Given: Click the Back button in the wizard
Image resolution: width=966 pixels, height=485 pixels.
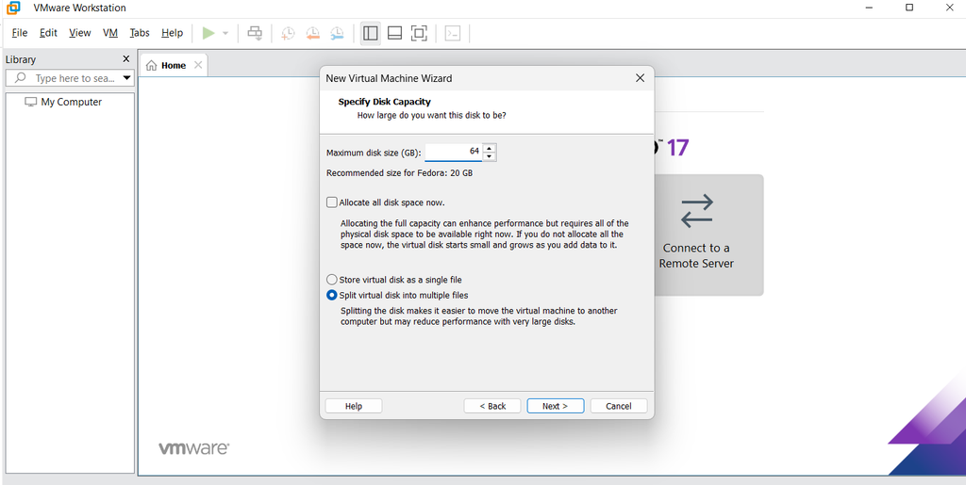Looking at the screenshot, I should (492, 406).
